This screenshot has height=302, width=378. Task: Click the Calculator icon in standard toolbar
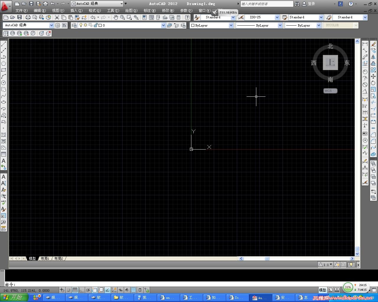(x=178, y=17)
